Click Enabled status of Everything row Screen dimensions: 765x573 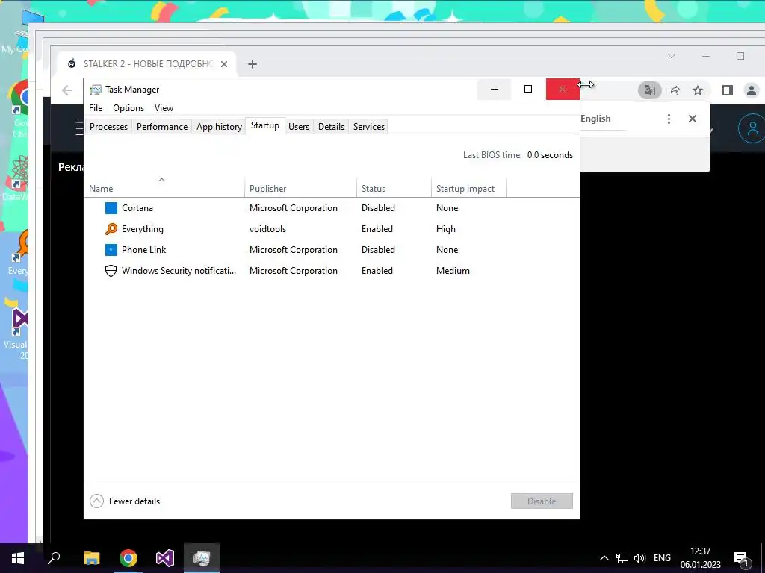click(377, 229)
